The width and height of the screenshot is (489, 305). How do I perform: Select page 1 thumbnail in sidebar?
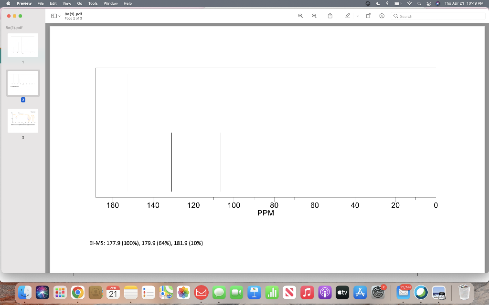pos(23,45)
